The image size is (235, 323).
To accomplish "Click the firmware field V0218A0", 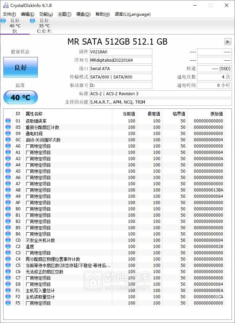I will pyautogui.click(x=121, y=52).
